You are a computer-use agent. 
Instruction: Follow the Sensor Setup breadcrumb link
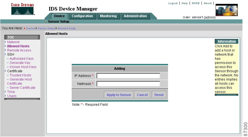(x=46, y=29)
